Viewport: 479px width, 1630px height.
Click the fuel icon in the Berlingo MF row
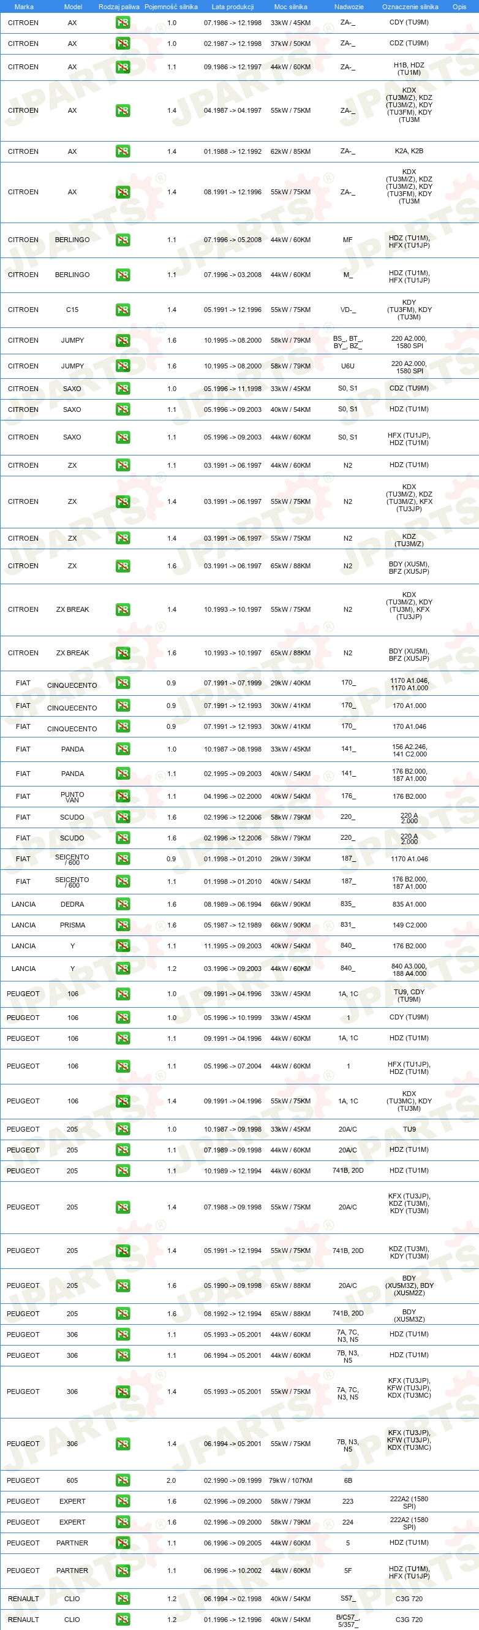click(x=123, y=240)
